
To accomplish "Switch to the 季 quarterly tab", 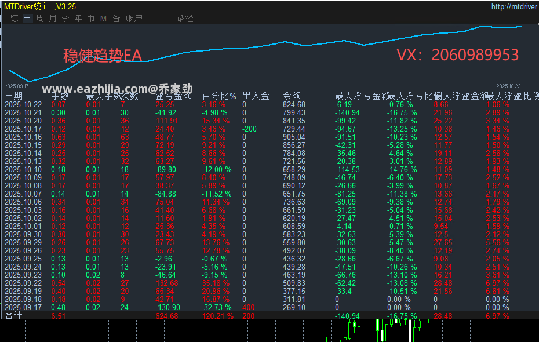I will (x=65, y=19).
